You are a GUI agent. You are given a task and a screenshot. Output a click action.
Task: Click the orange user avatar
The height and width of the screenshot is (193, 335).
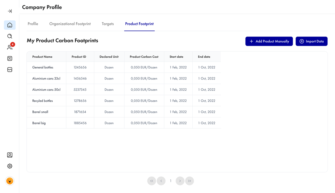10,181
